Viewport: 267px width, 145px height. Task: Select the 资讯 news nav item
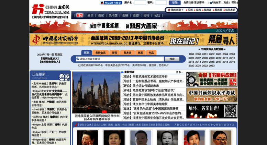tap(90, 15)
